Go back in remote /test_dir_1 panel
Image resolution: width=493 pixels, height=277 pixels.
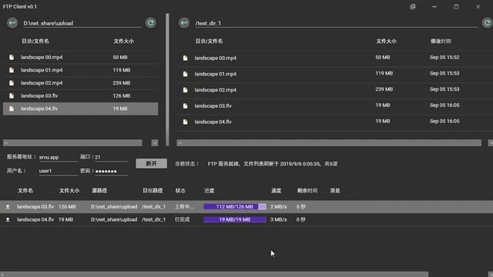(184, 23)
